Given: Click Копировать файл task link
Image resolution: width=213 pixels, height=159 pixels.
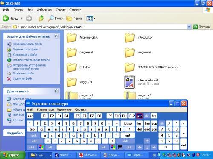Looking at the screenshot, I should coord(25,55).
